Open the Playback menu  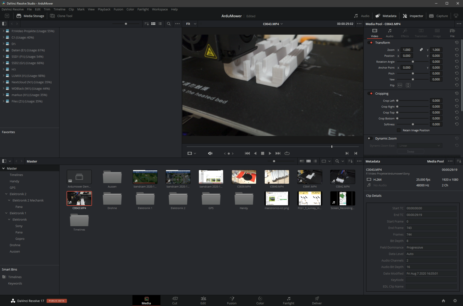point(104,9)
